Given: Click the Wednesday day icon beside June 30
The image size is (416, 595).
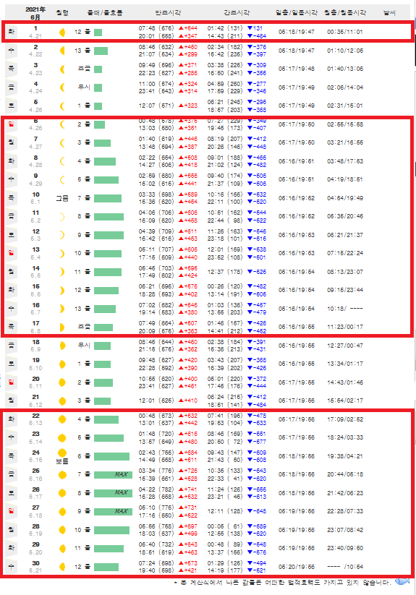Looking at the screenshot, I should pyautogui.click(x=12, y=567).
